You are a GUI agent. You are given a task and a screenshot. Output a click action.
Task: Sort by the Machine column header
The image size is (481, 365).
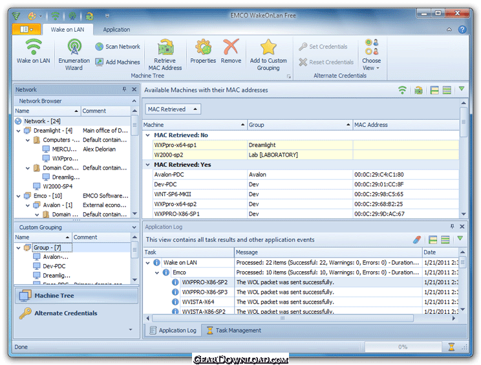pyautogui.click(x=195, y=125)
